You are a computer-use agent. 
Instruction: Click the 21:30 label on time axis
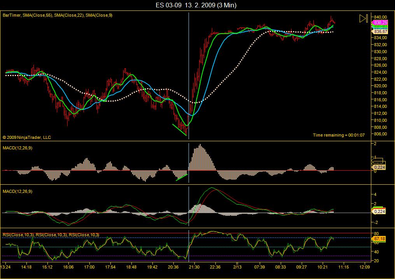(x=194, y=267)
